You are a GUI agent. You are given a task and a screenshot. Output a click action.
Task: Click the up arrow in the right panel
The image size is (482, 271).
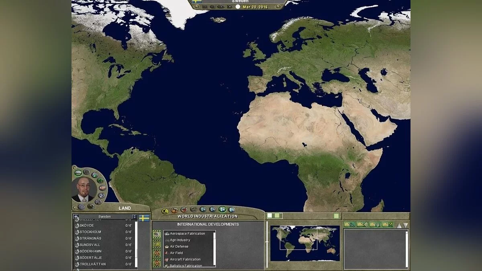[x=399, y=225]
